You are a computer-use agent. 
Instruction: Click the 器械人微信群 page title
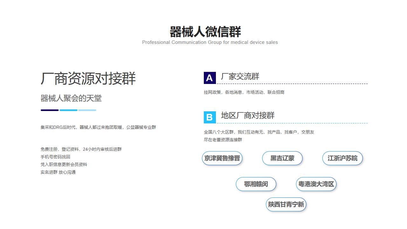click(205, 32)
